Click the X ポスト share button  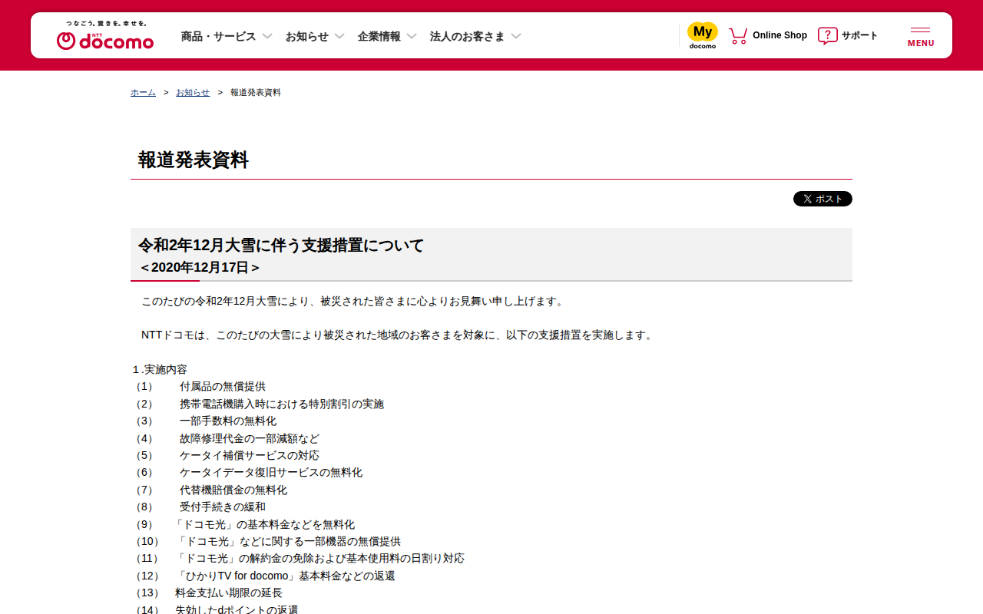tap(822, 199)
